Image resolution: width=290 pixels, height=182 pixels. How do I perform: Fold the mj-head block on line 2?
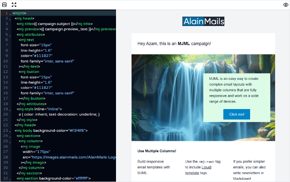pyautogui.click(x=10, y=19)
